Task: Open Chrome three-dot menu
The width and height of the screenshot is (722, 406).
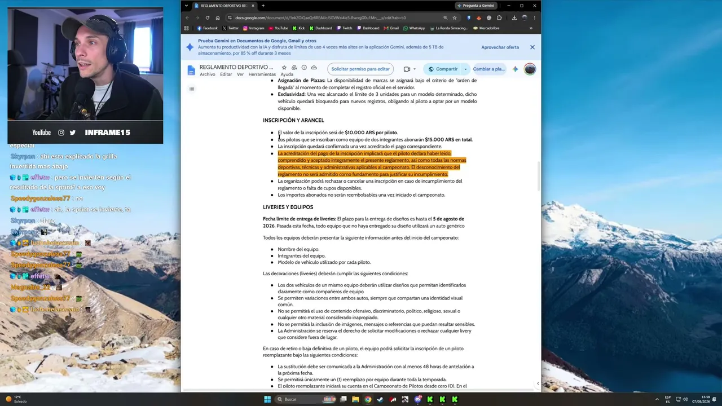Action: 534,17
